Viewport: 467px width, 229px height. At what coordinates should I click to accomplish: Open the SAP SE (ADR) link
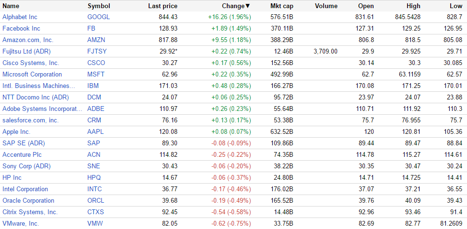pos(23,143)
